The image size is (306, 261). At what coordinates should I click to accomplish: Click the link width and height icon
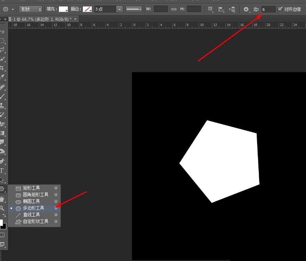click(x=174, y=9)
